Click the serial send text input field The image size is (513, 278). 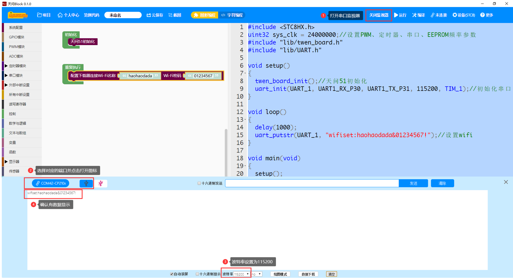312,183
